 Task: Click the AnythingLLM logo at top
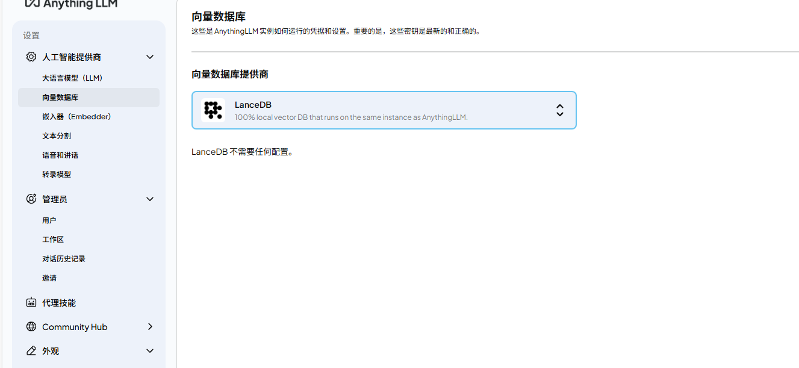71,4
